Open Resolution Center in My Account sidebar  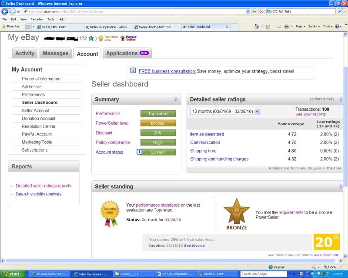(39, 126)
